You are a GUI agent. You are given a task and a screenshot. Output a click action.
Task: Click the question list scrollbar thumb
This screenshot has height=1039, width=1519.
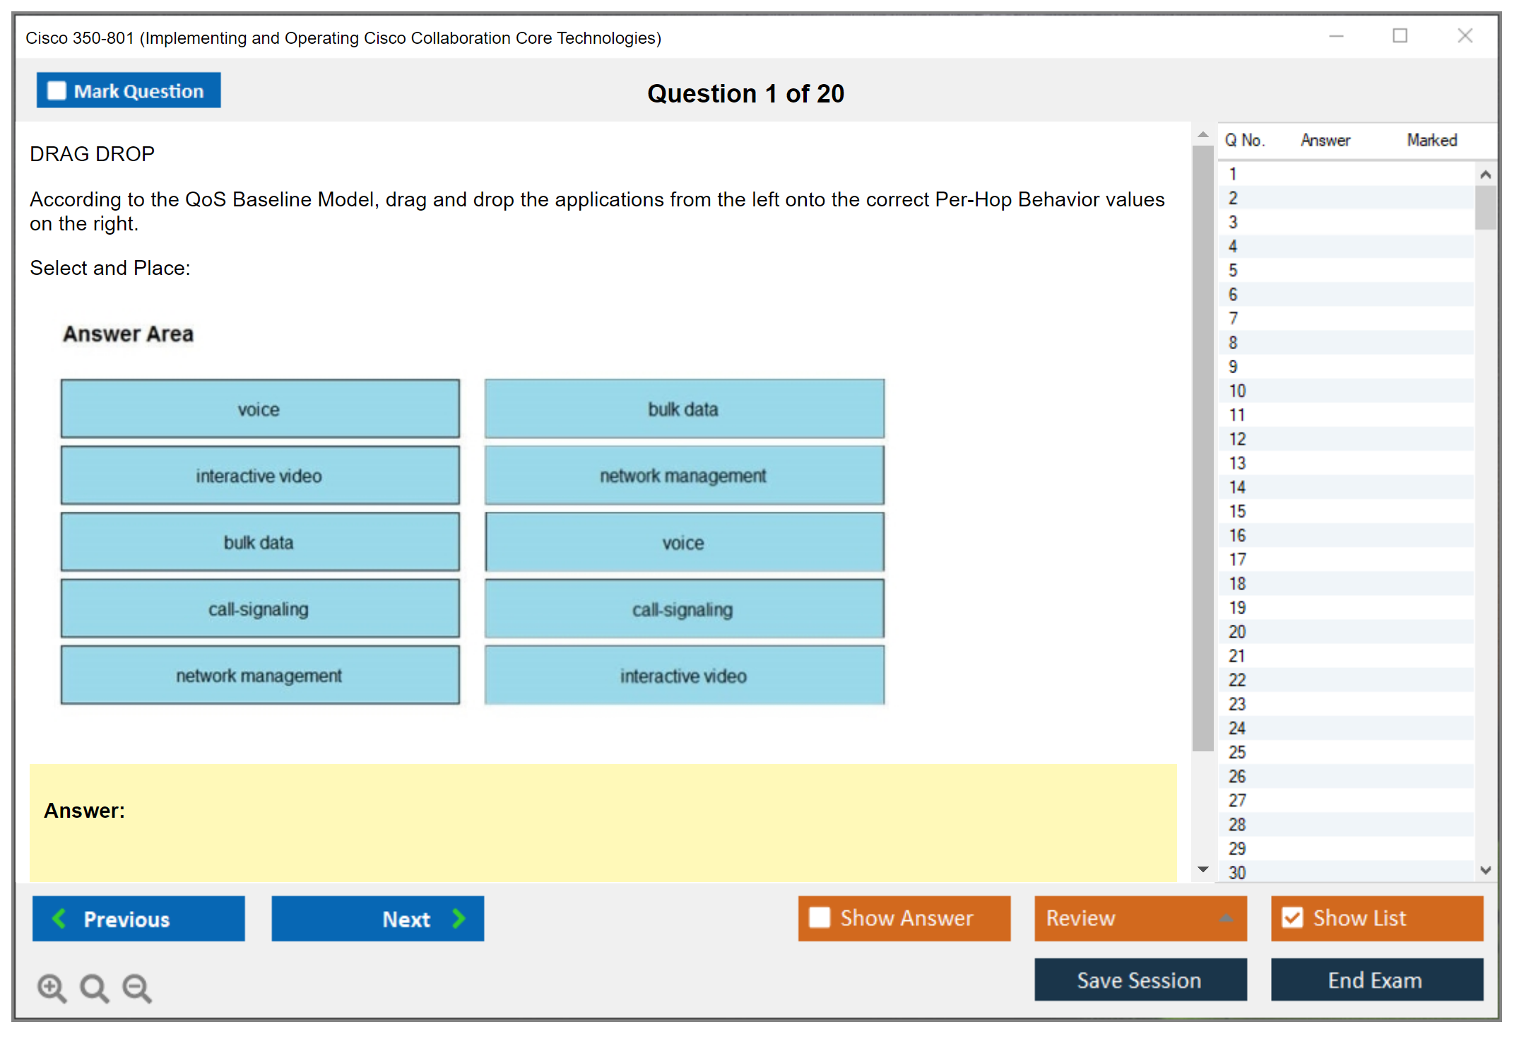(1485, 207)
